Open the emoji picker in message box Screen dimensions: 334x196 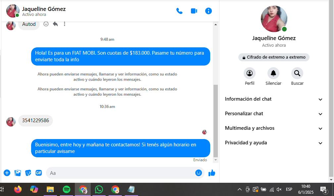pos(199,173)
